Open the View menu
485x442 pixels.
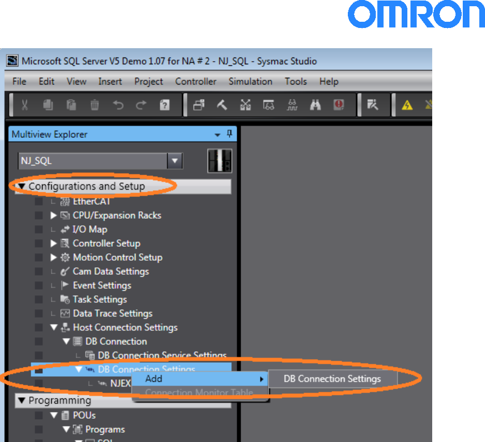tap(77, 81)
